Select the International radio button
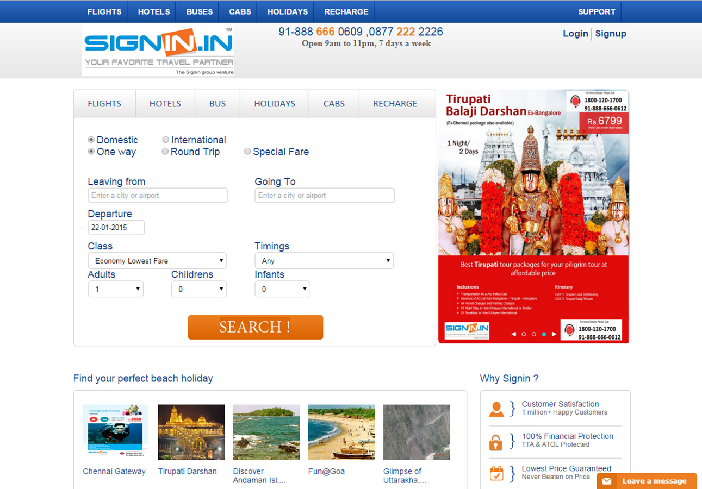Screen dimensions: 702x489 pos(166,140)
